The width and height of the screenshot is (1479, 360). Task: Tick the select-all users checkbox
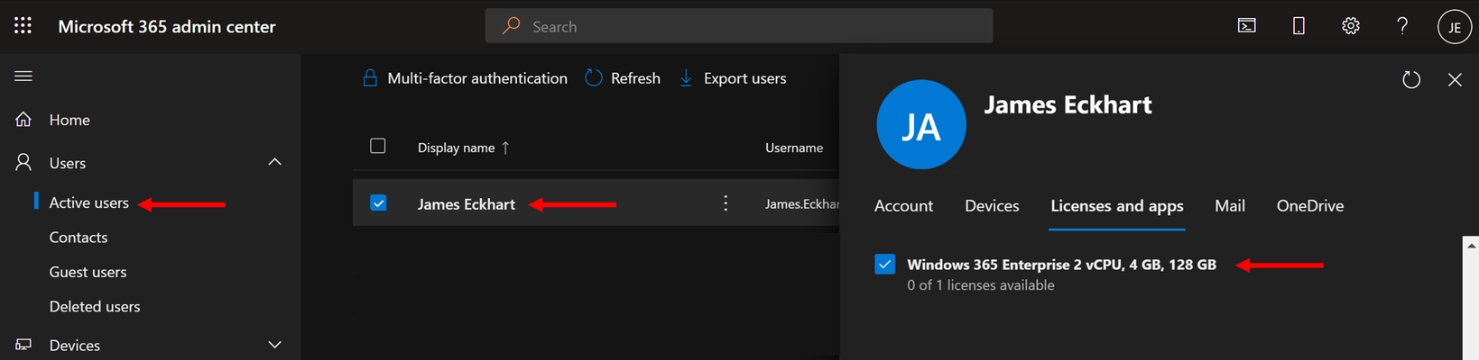pos(378,146)
